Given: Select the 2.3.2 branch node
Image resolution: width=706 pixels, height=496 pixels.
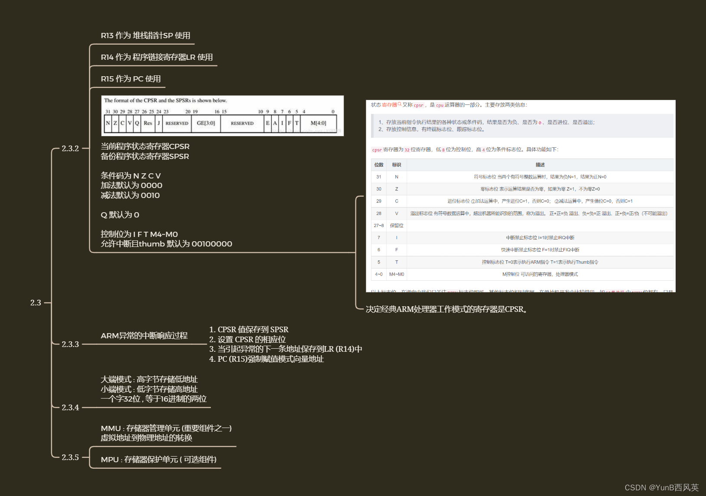Looking at the screenshot, I should [x=70, y=149].
